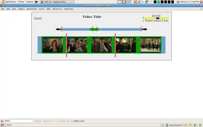203x127 pixels.
Task: Close the Find bar with red X
Action: [2, 121]
